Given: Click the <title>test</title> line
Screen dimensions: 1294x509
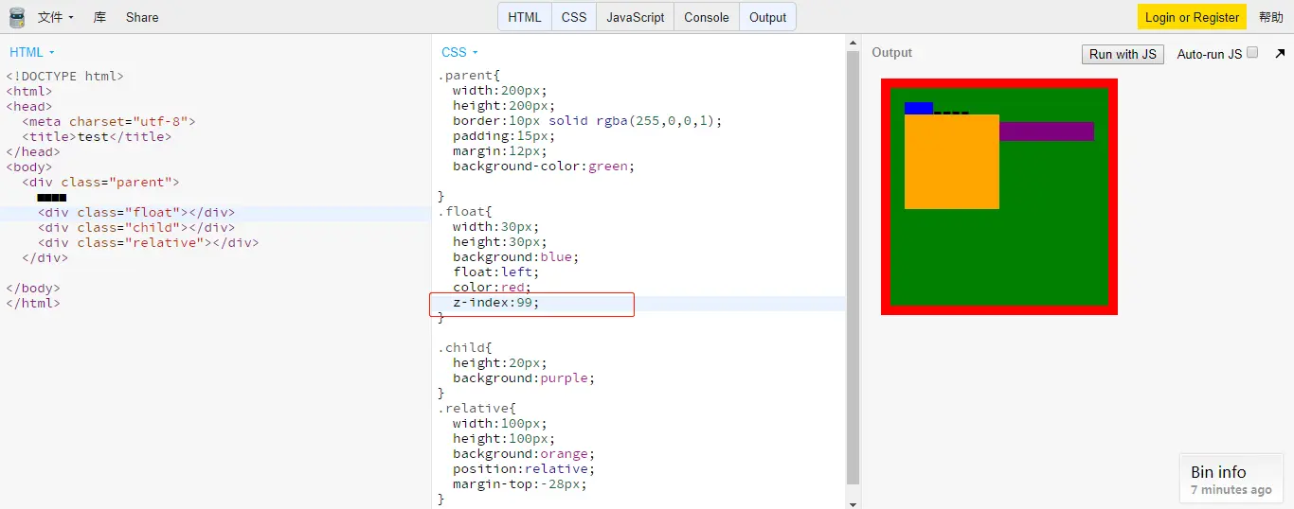Looking at the screenshot, I should tap(97, 136).
